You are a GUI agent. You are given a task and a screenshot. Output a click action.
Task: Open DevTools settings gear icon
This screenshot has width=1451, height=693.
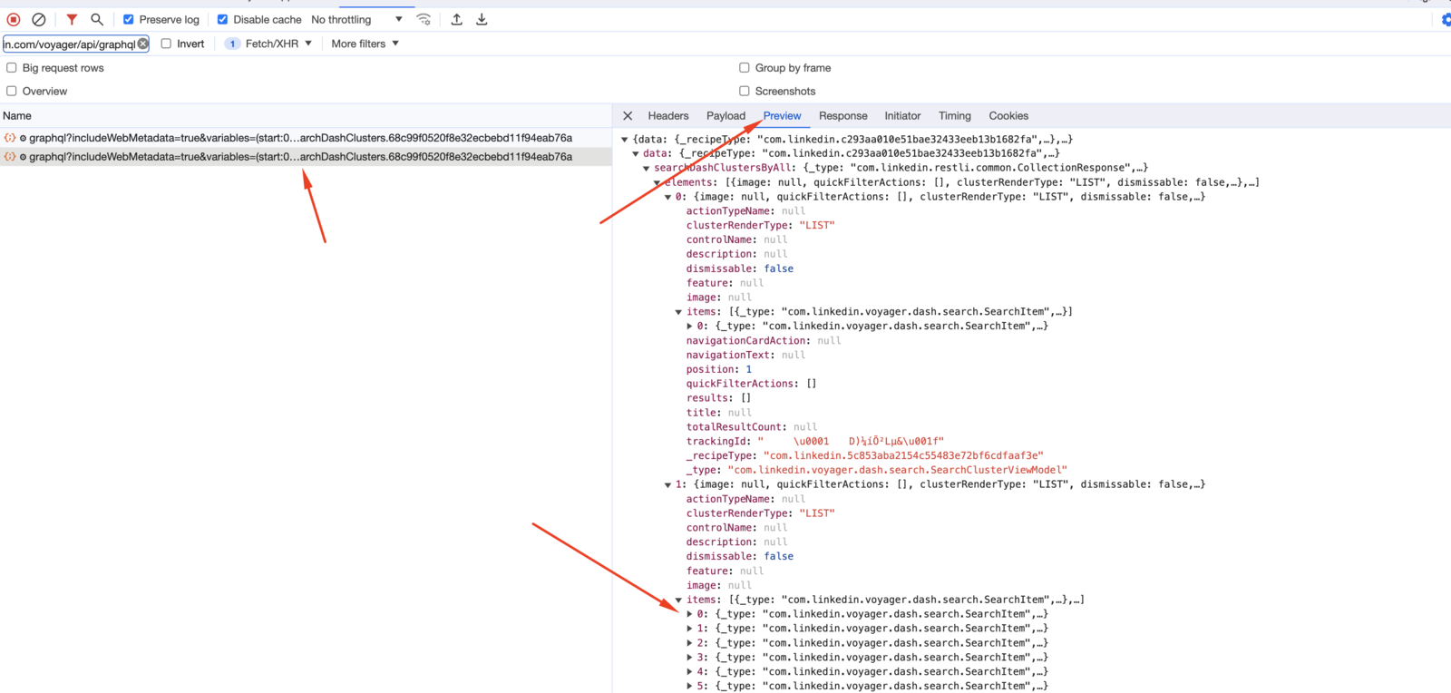pyautogui.click(x=1446, y=19)
